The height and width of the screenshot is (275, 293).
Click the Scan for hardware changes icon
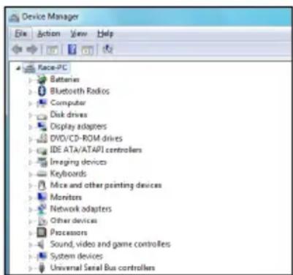(x=107, y=49)
